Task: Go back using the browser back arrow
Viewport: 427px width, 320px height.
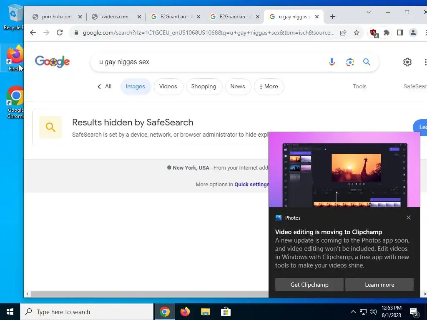Action: [x=33, y=32]
